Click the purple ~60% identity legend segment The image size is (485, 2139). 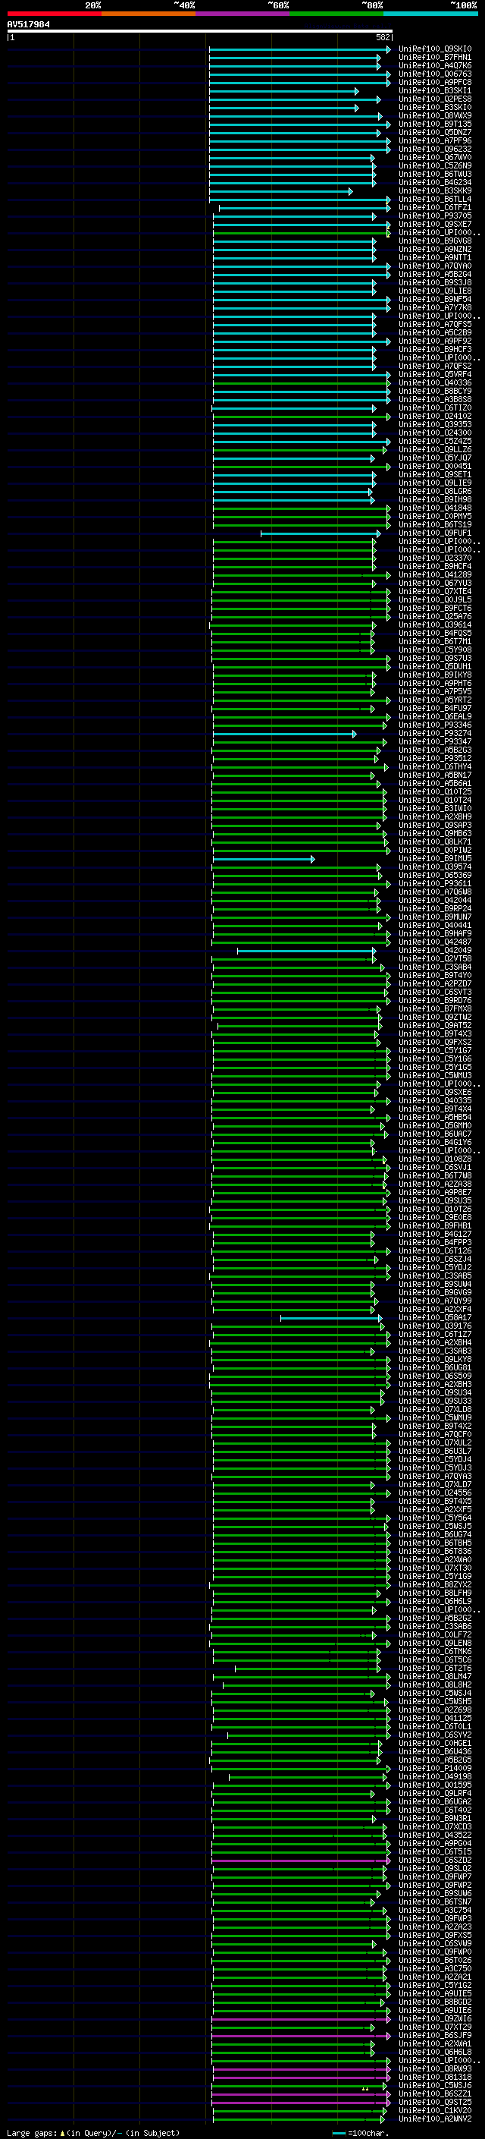(243, 14)
